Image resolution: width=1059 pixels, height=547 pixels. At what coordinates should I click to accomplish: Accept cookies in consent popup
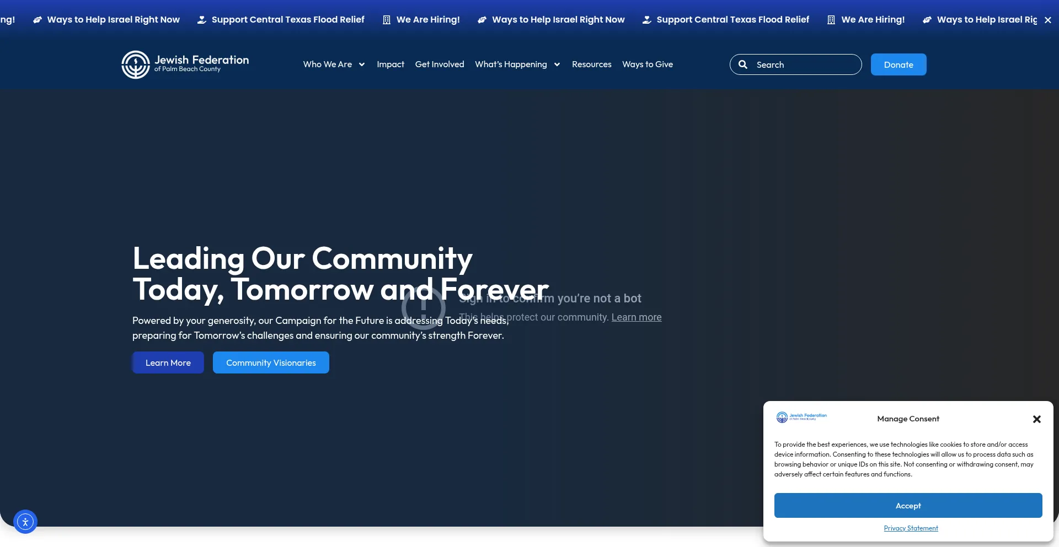click(908, 505)
